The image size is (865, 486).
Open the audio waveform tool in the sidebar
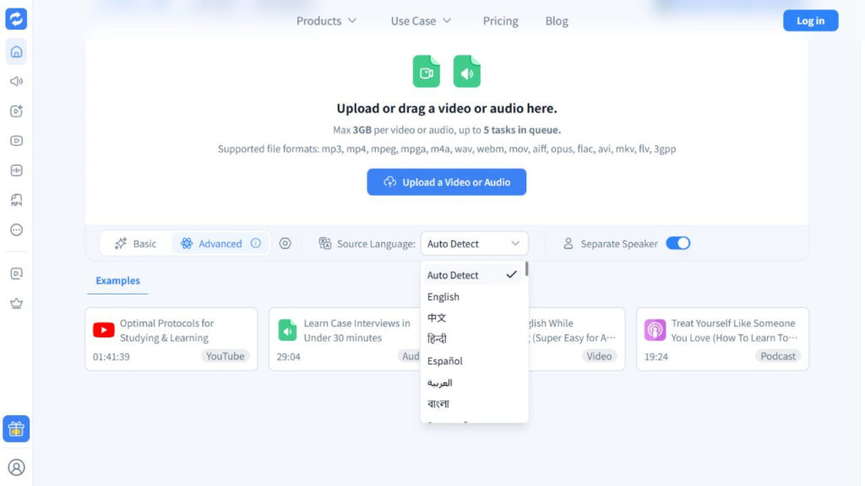17,170
